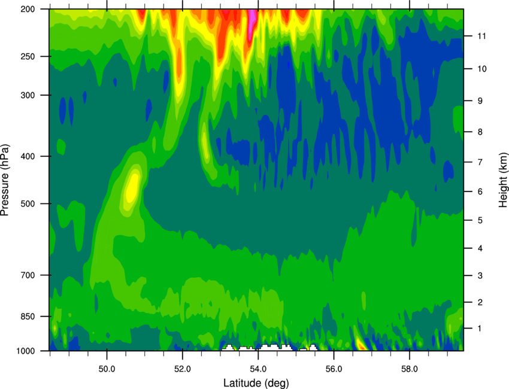Click the 11 km height label
Screen dimensions: 509x389
coord(482,36)
